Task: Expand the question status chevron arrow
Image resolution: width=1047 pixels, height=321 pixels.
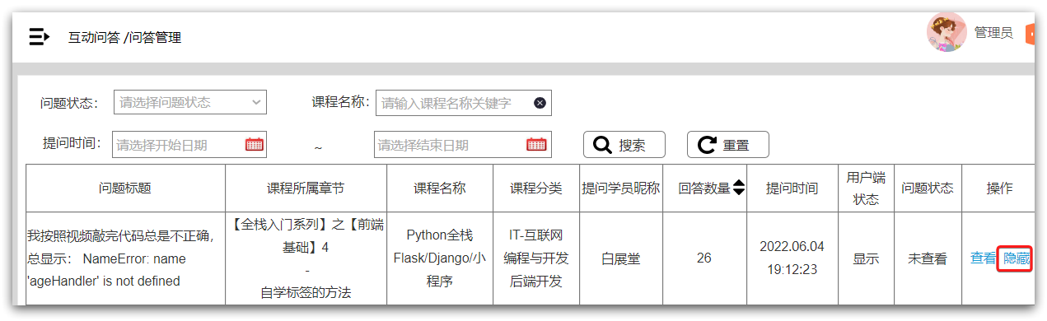Action: 254,103
